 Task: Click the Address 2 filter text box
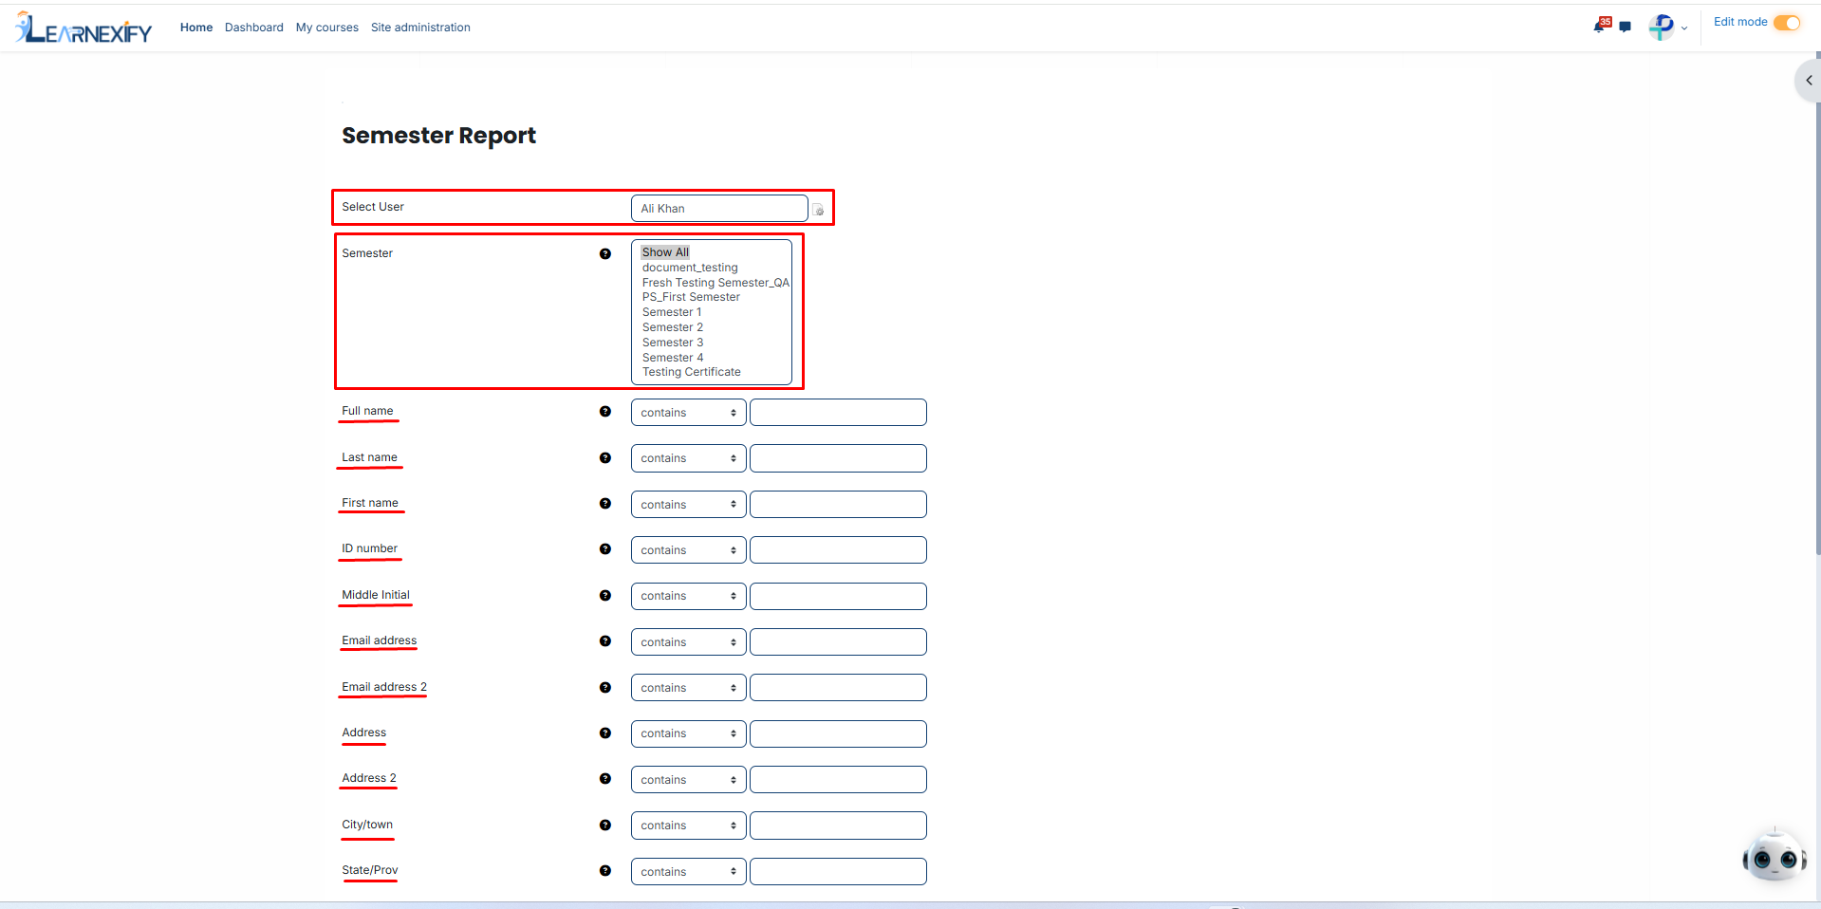(x=838, y=780)
